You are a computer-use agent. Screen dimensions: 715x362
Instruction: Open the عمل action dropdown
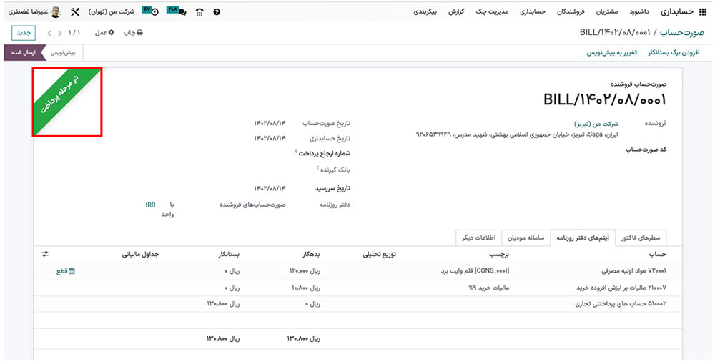click(104, 33)
